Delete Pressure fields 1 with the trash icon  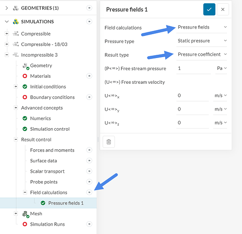tap(109, 142)
